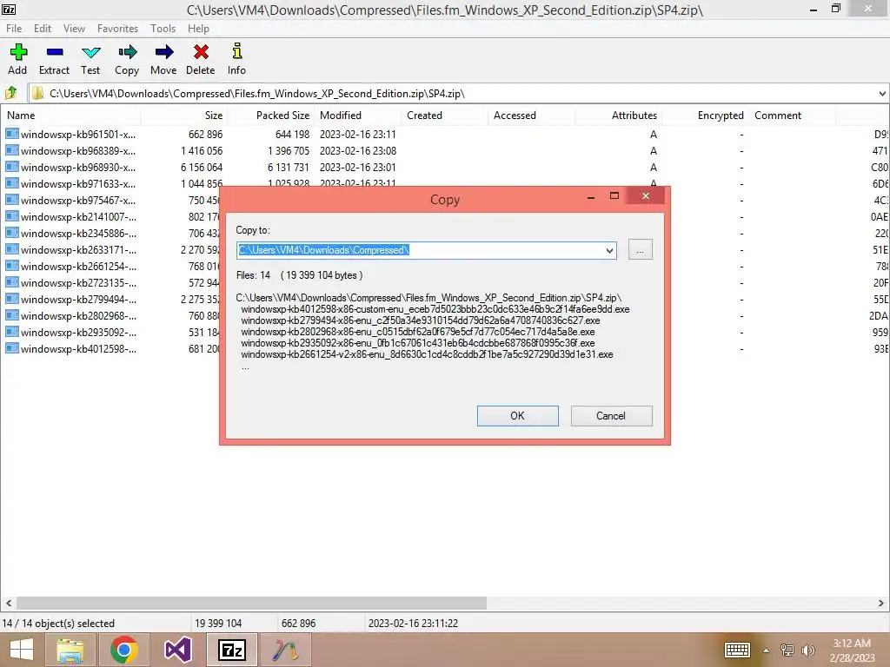Click icon of windowsxp-kb2661254 file
Image resolution: width=890 pixels, height=667 pixels.
pos(12,266)
